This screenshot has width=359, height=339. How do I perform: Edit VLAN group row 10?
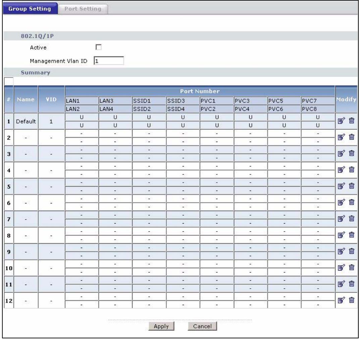point(341,268)
